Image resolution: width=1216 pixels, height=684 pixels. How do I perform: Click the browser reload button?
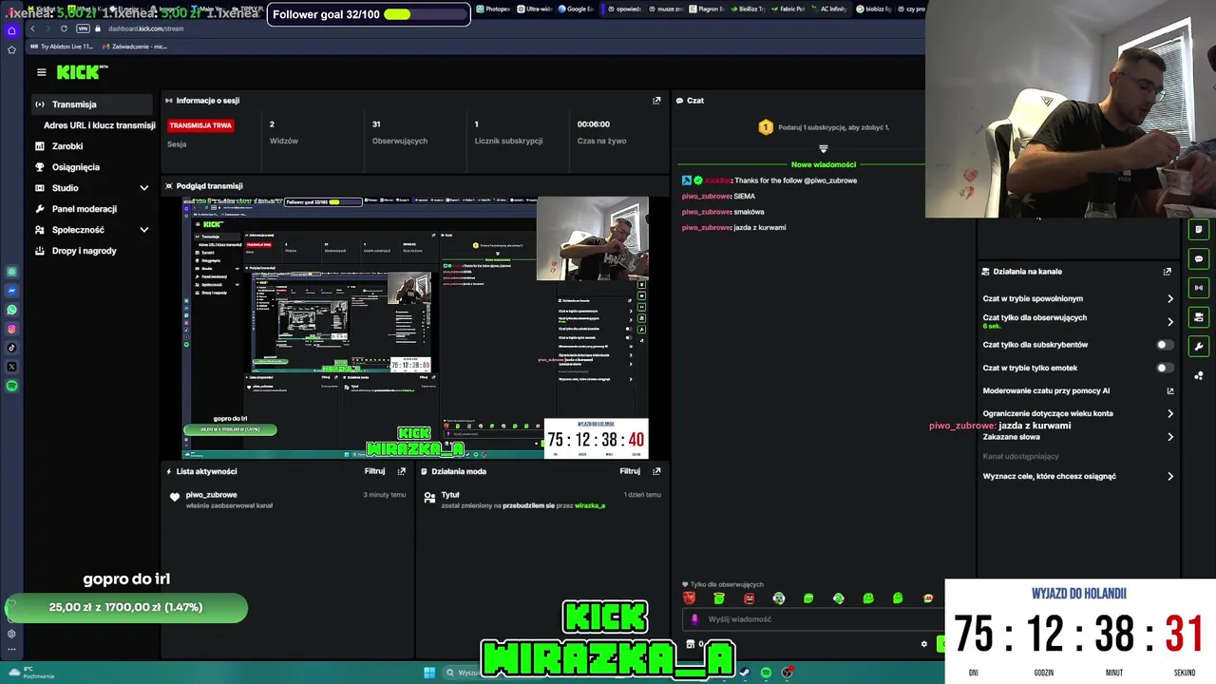point(64,28)
